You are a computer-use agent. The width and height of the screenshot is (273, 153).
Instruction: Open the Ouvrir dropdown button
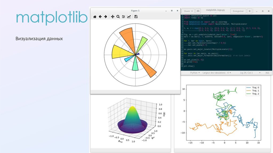(x=188, y=11)
